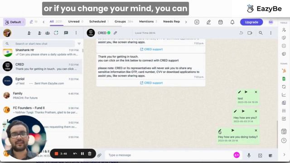
Task: Cancel scheduled 'Hey how are you?' message
Action: click(x=256, y=111)
